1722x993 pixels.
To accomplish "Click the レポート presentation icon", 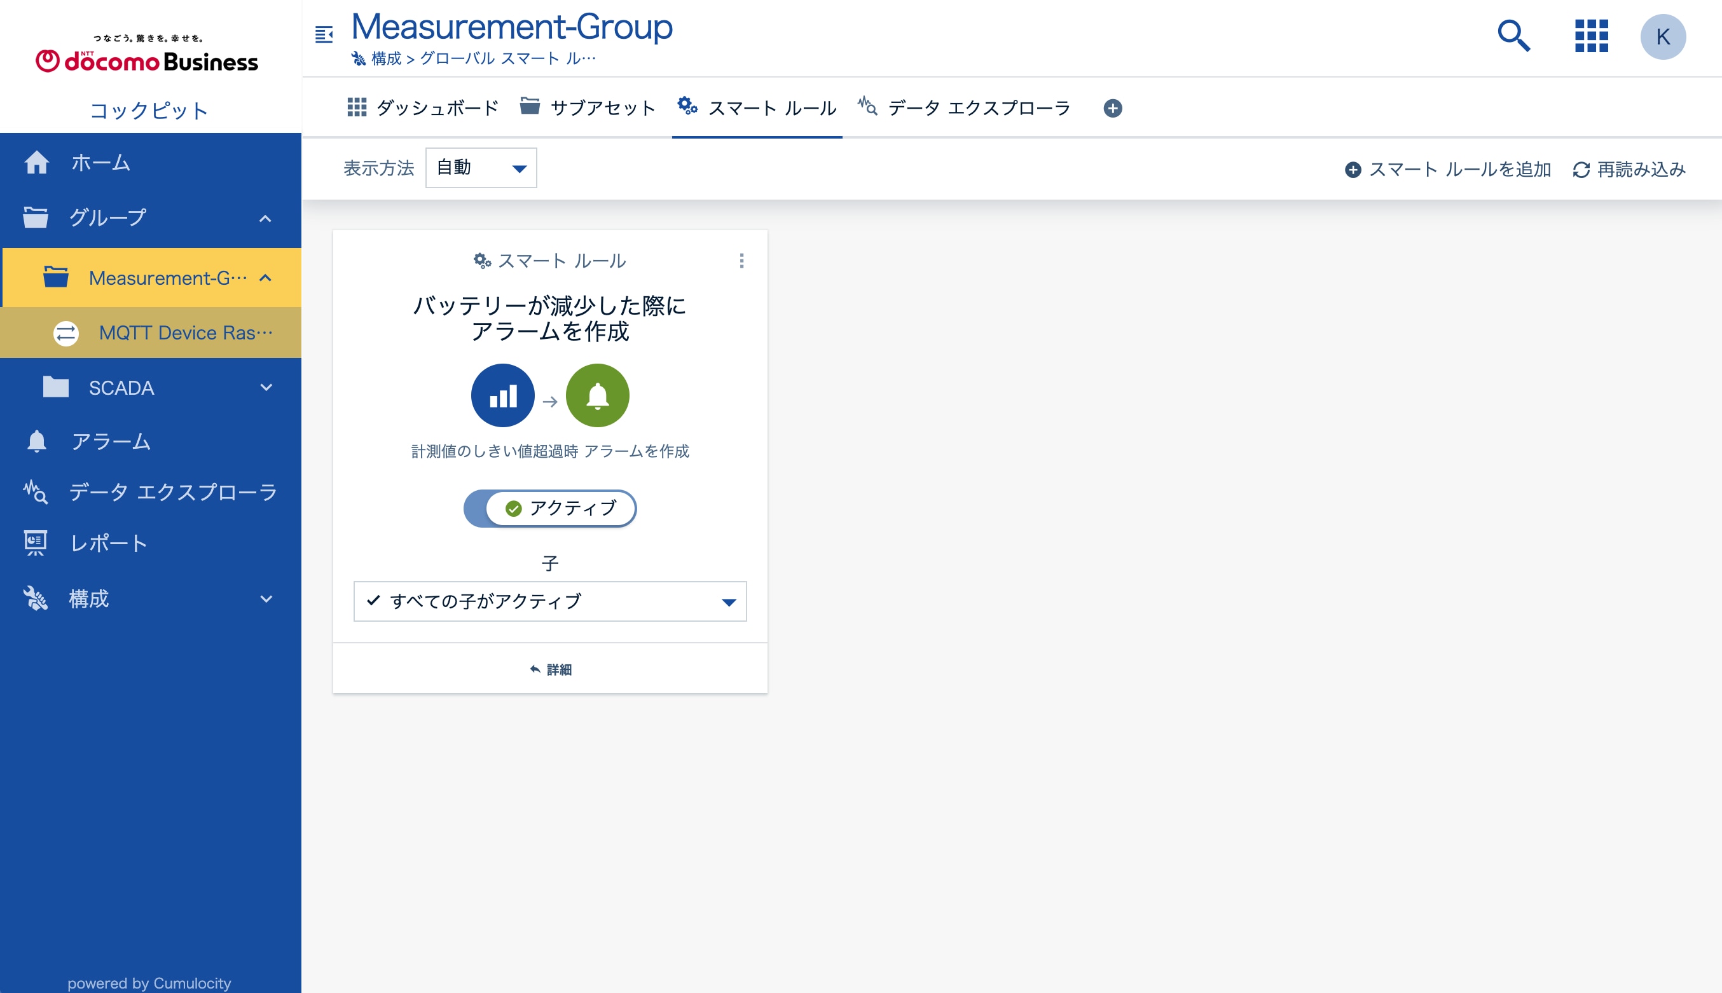I will (36, 543).
